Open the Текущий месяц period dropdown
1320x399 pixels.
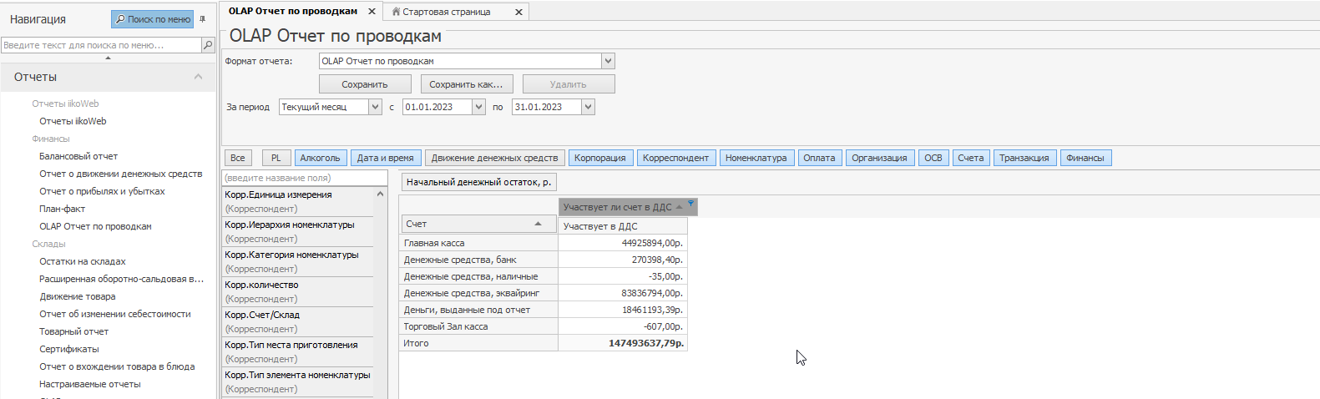[375, 107]
